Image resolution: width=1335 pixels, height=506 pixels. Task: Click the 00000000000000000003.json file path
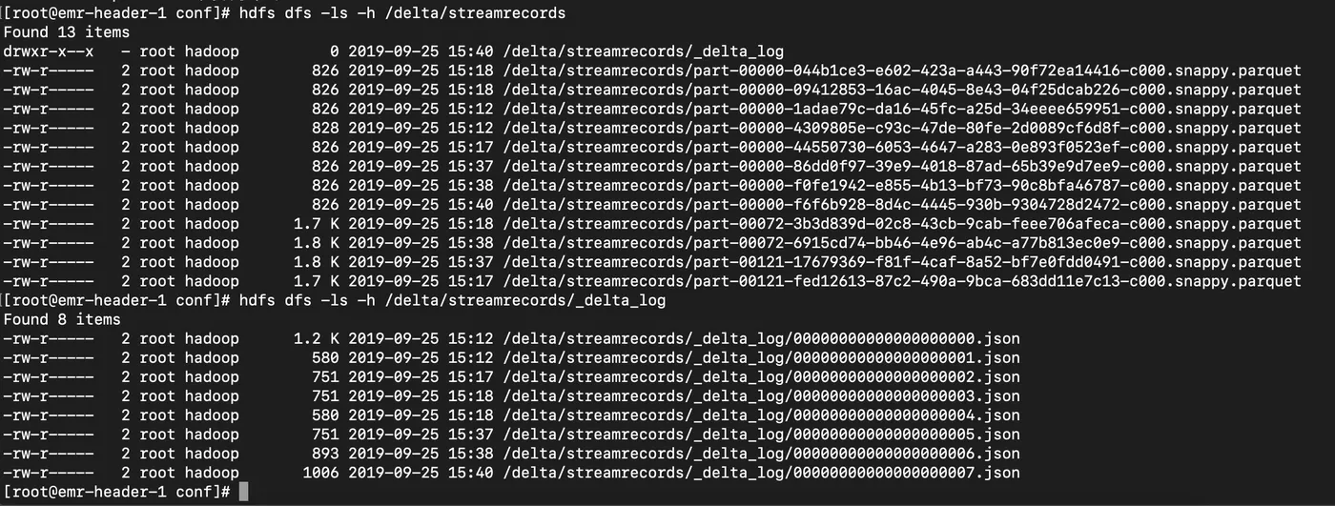click(x=762, y=395)
